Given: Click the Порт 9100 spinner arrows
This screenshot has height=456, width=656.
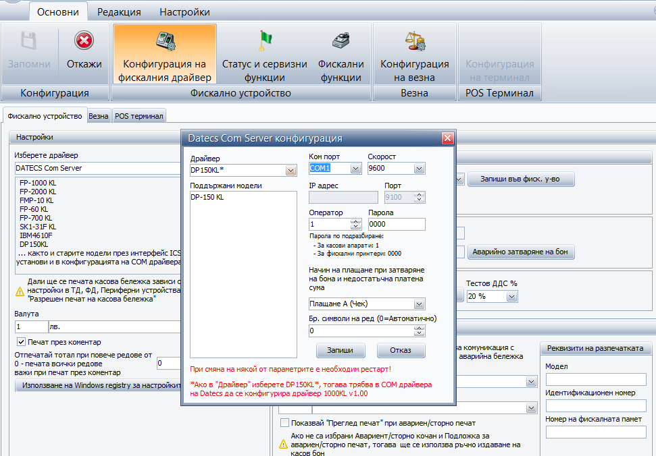Looking at the screenshot, I should (x=419, y=197).
